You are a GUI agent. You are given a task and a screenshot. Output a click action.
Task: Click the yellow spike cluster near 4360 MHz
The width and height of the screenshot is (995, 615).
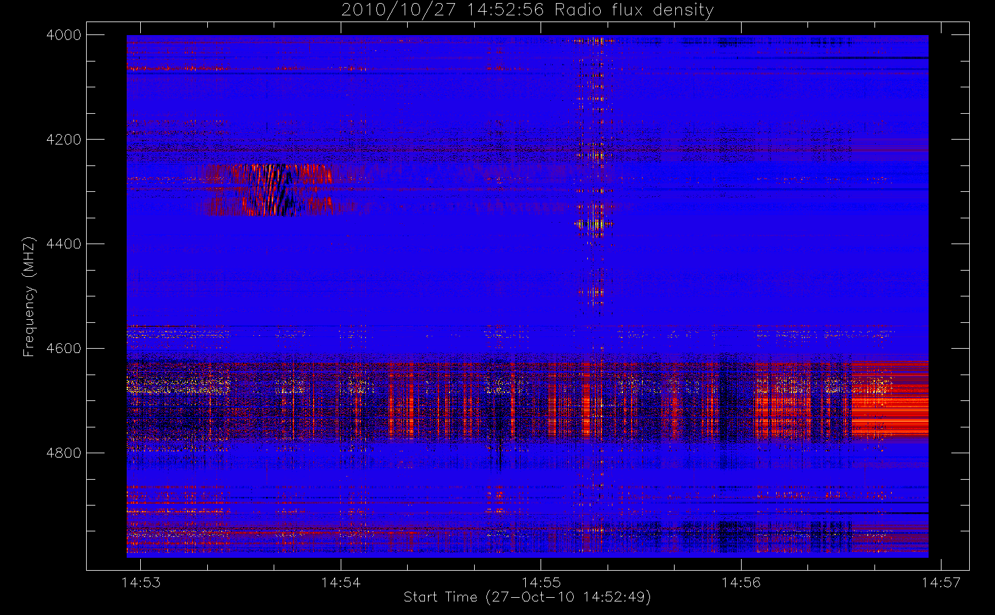tap(593, 224)
